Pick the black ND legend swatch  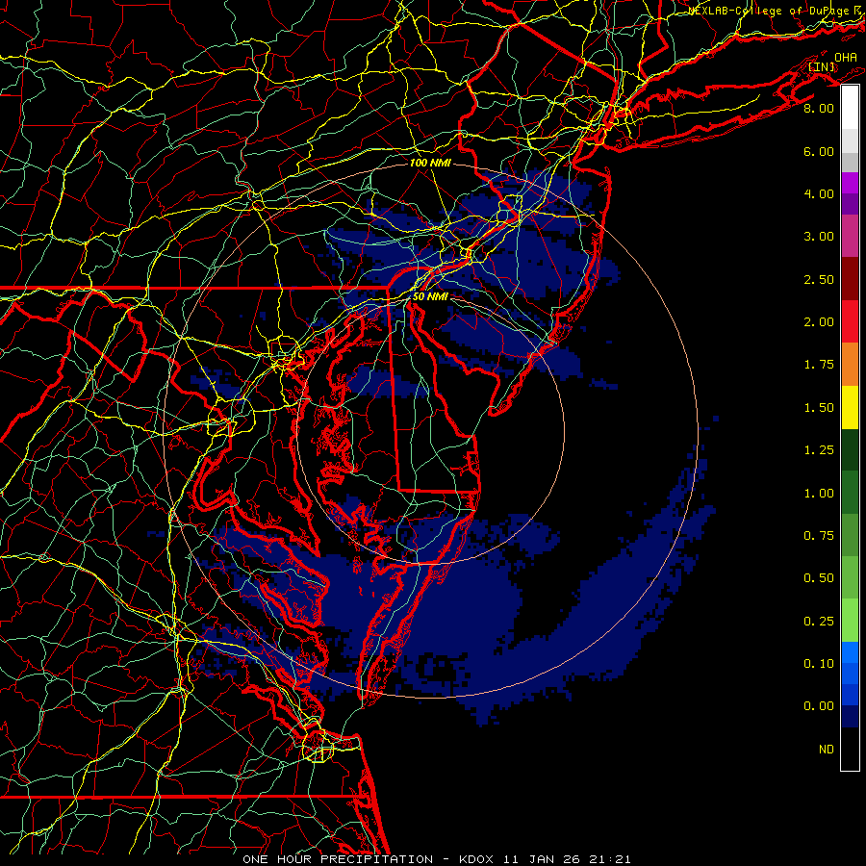[x=850, y=749]
